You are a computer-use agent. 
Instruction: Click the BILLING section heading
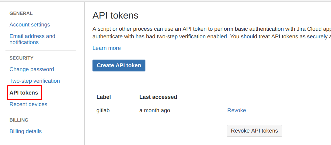tap(19, 120)
